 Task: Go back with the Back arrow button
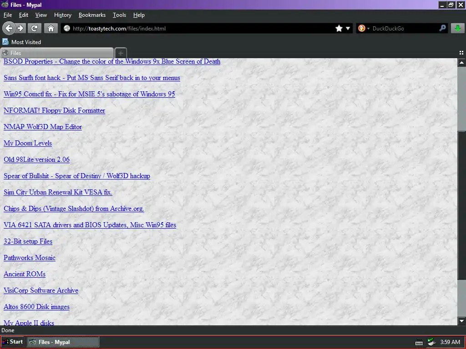pos(9,28)
